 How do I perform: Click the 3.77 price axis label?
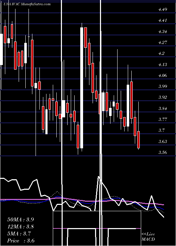[163, 119]
